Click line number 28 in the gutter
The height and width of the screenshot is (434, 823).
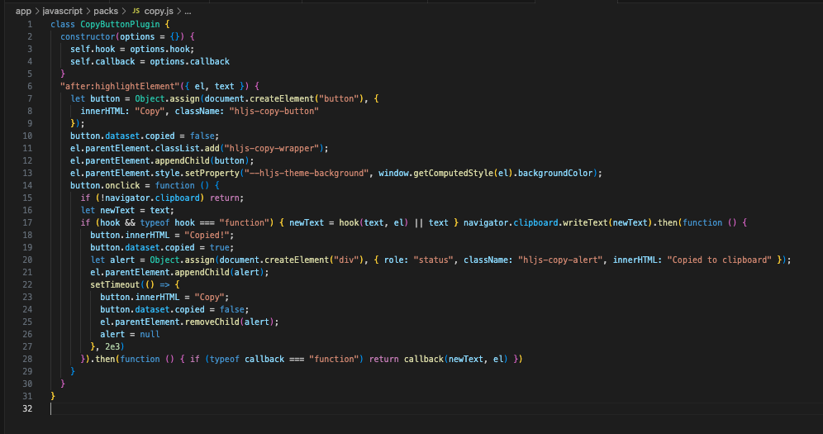27,359
